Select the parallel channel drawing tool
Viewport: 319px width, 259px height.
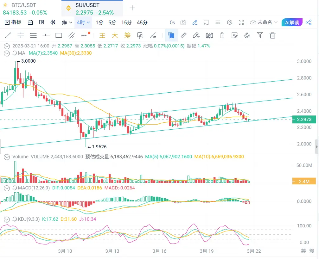pos(71,35)
